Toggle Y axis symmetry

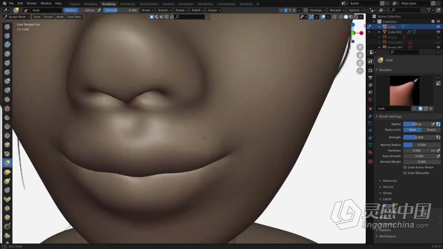tap(290, 10)
